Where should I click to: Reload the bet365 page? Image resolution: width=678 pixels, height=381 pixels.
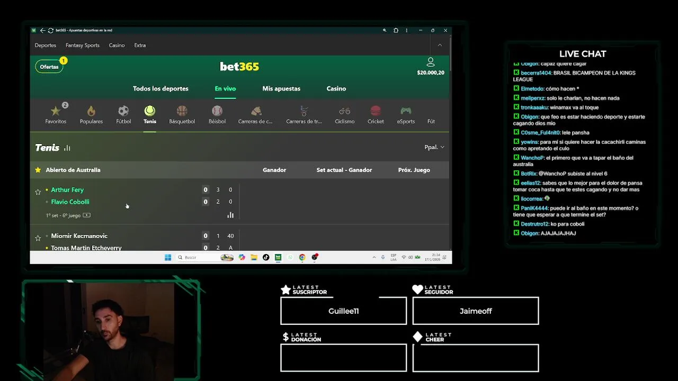[51, 30]
